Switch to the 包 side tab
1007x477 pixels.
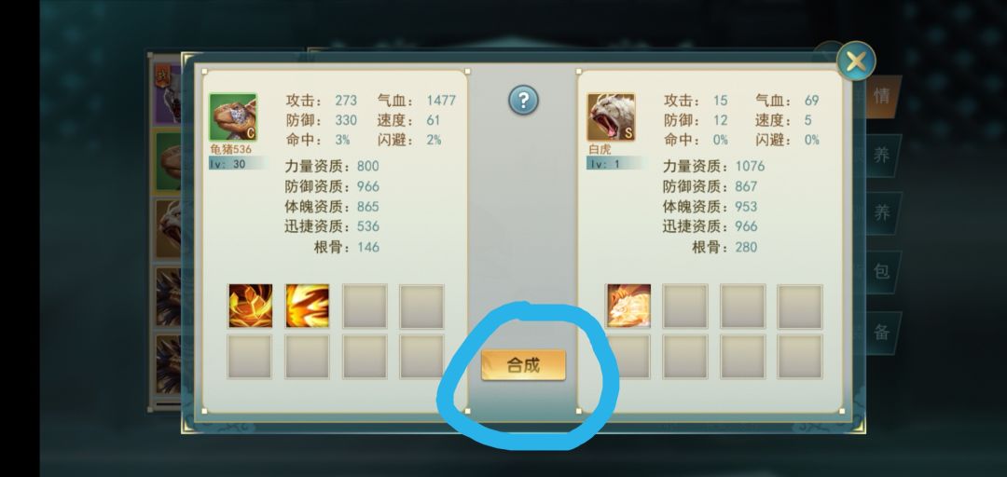pyautogui.click(x=882, y=271)
